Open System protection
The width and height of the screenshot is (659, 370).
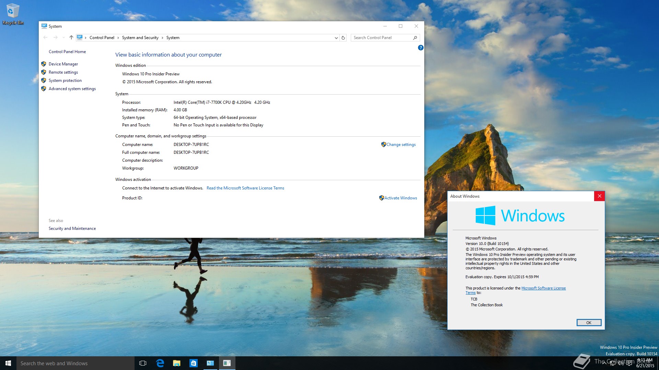coord(65,81)
